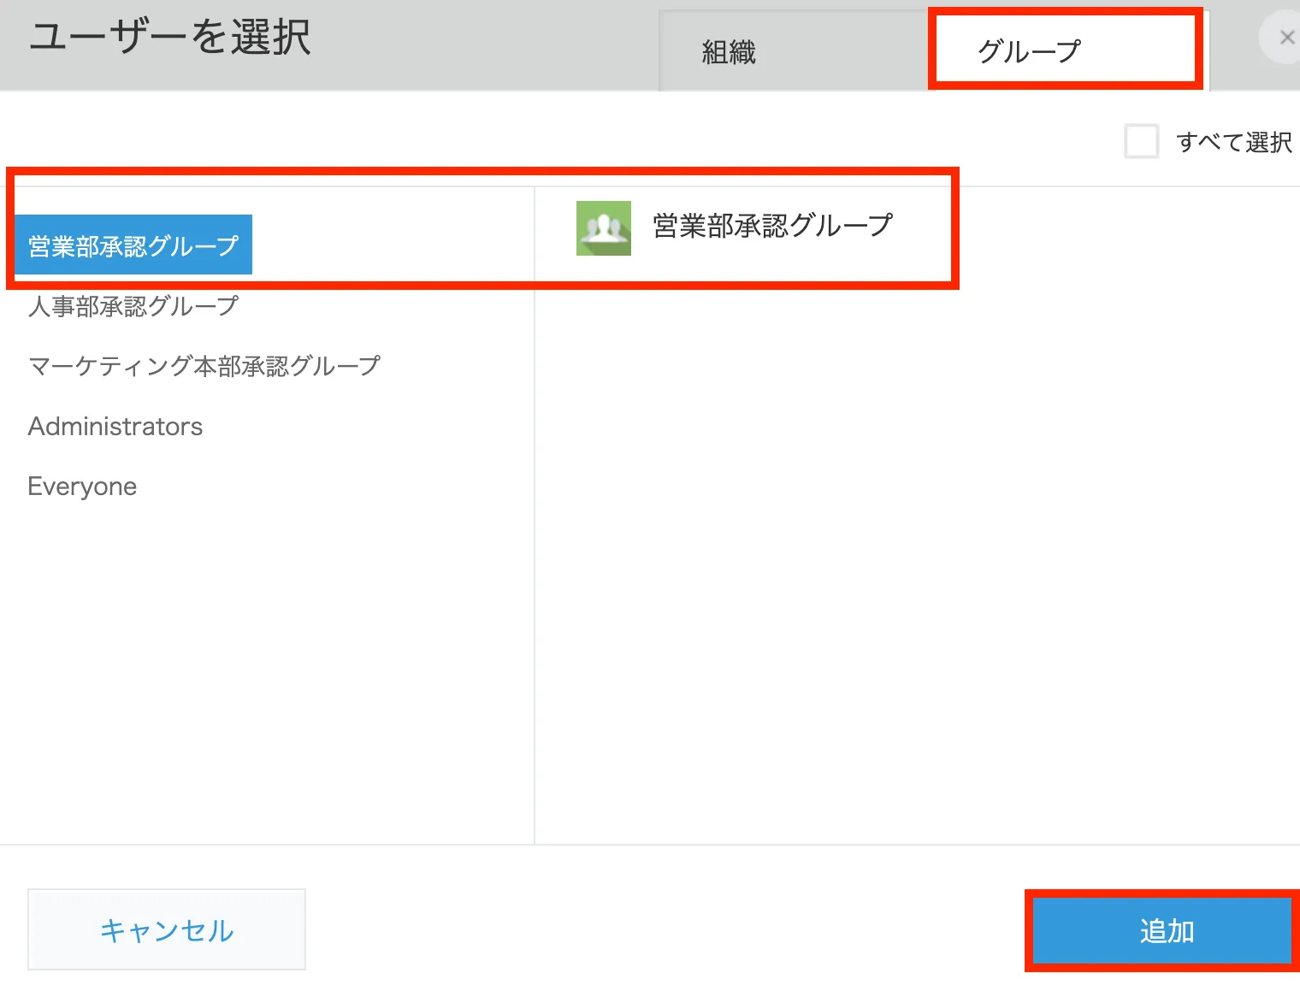Switch to the 組織 tab
Image resolution: width=1300 pixels, height=985 pixels.
[x=729, y=52]
